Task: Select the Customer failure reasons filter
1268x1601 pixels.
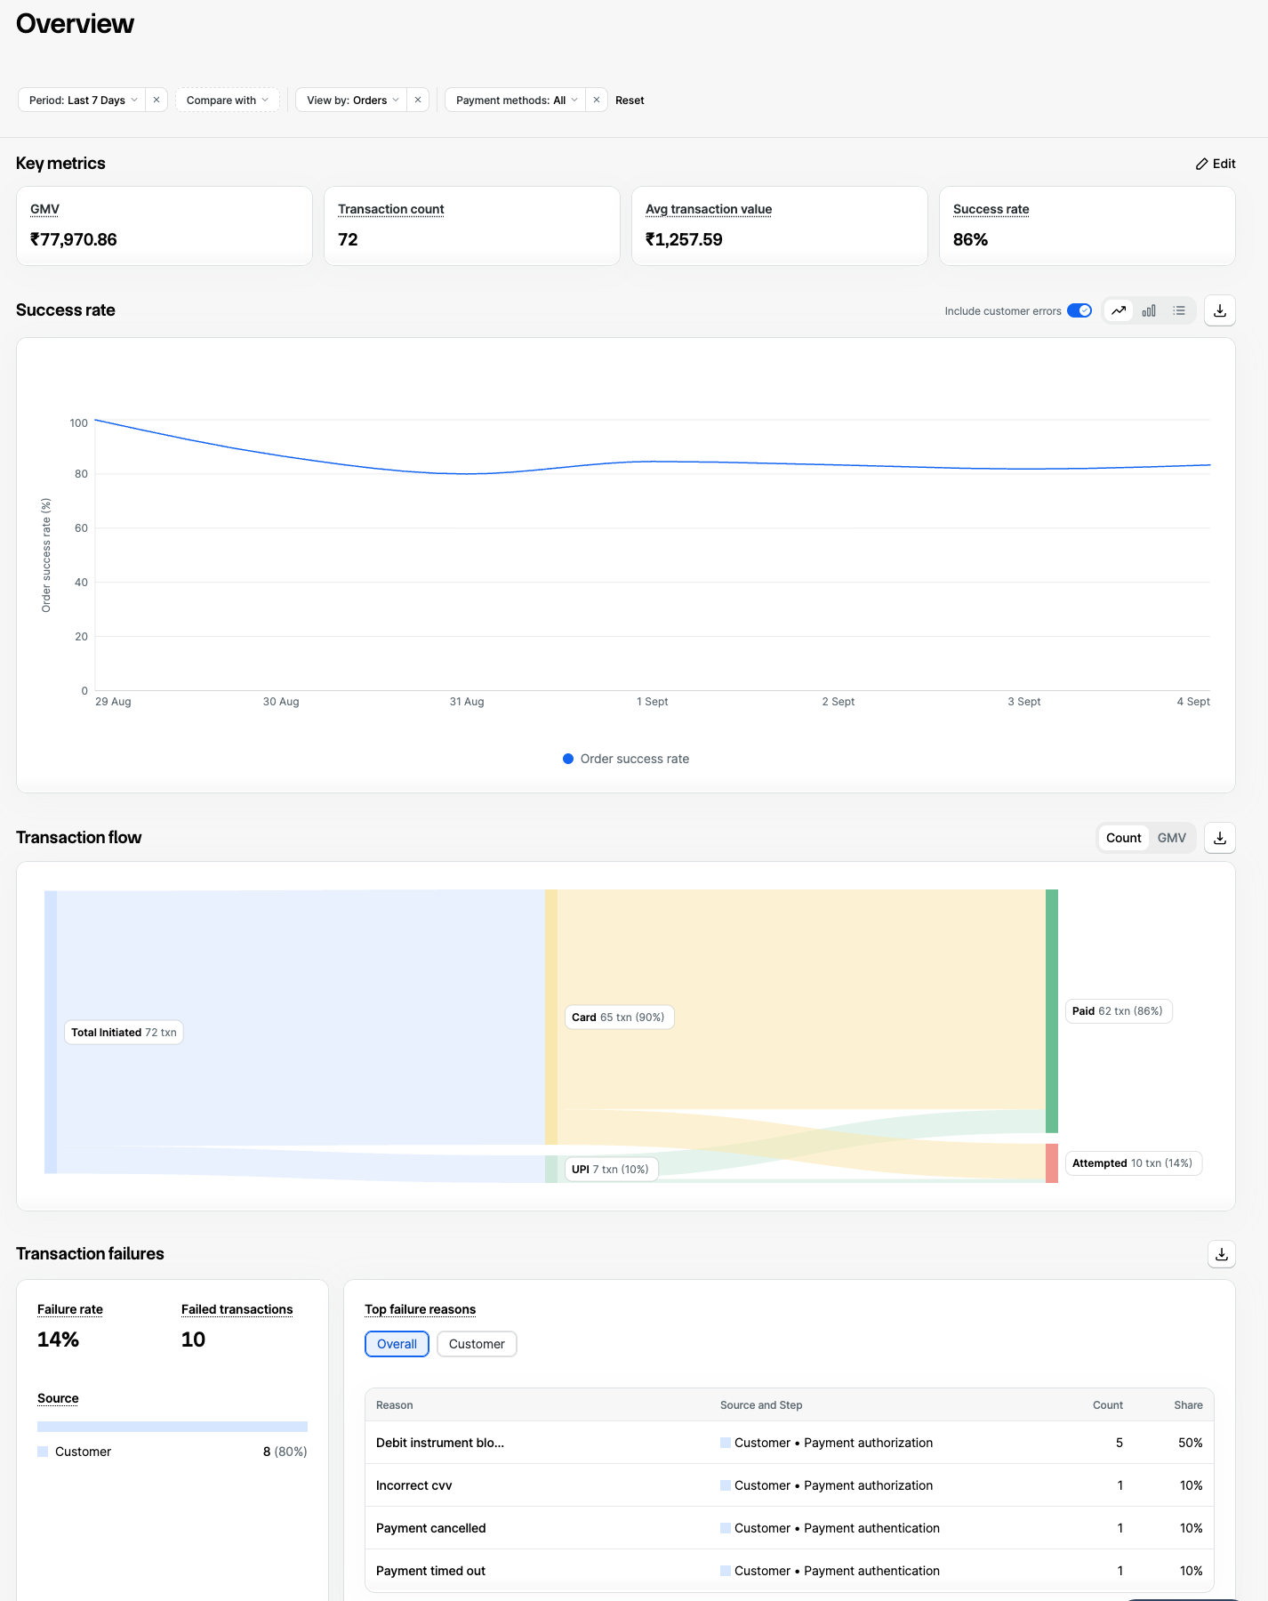Action: click(x=477, y=1344)
